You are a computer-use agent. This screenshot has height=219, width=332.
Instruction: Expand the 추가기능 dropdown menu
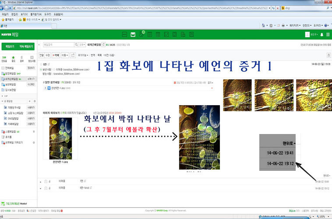(83, 56)
